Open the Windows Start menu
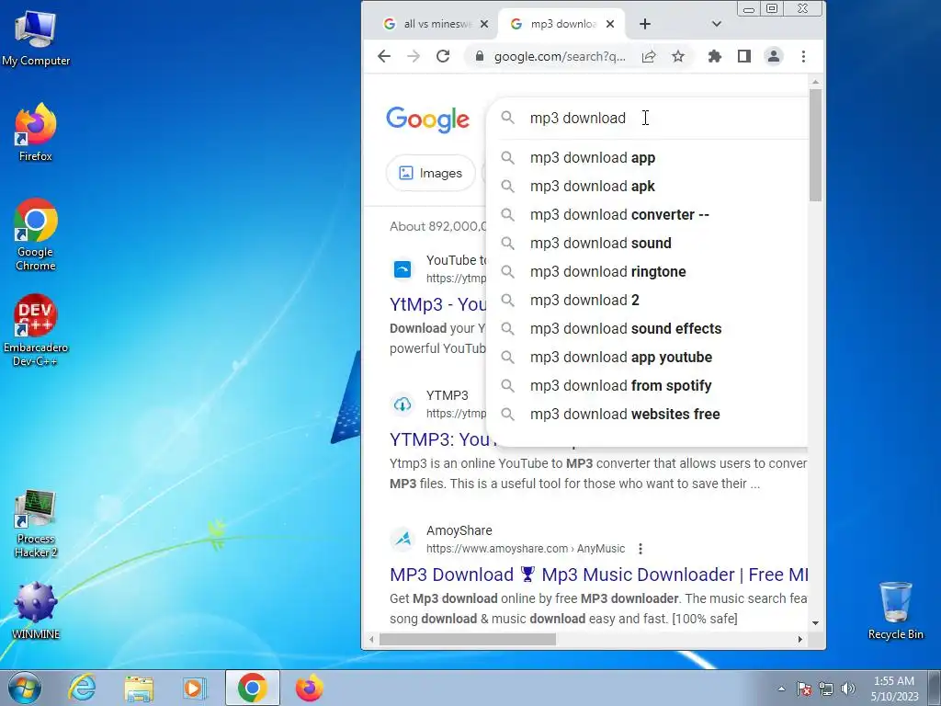The image size is (941, 706). click(x=25, y=688)
